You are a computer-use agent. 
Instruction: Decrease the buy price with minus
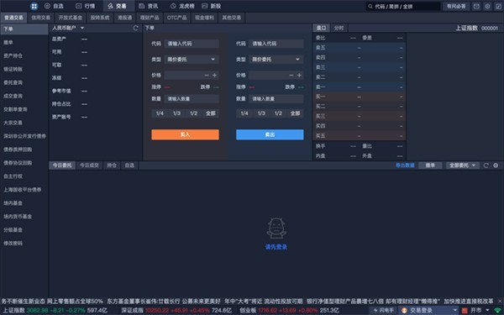207,76
